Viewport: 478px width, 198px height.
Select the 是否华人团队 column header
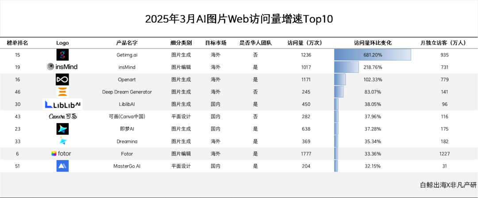click(255, 43)
